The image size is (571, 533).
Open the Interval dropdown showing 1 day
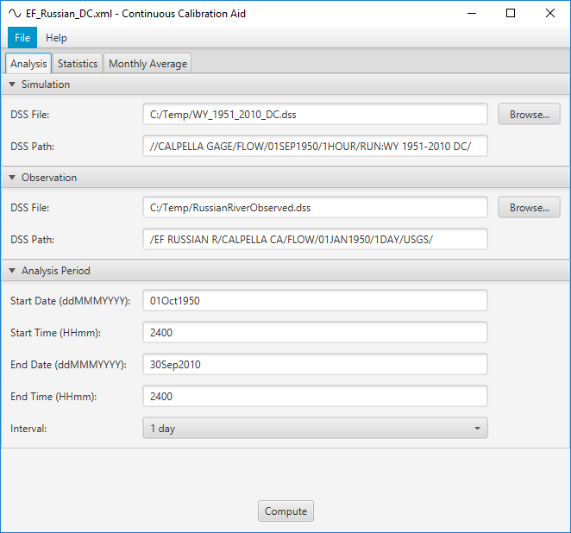point(316,428)
